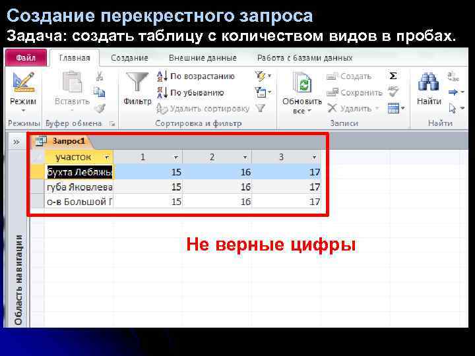Switch to the Главная tab
Screen dimensions: 475x356
[75, 58]
